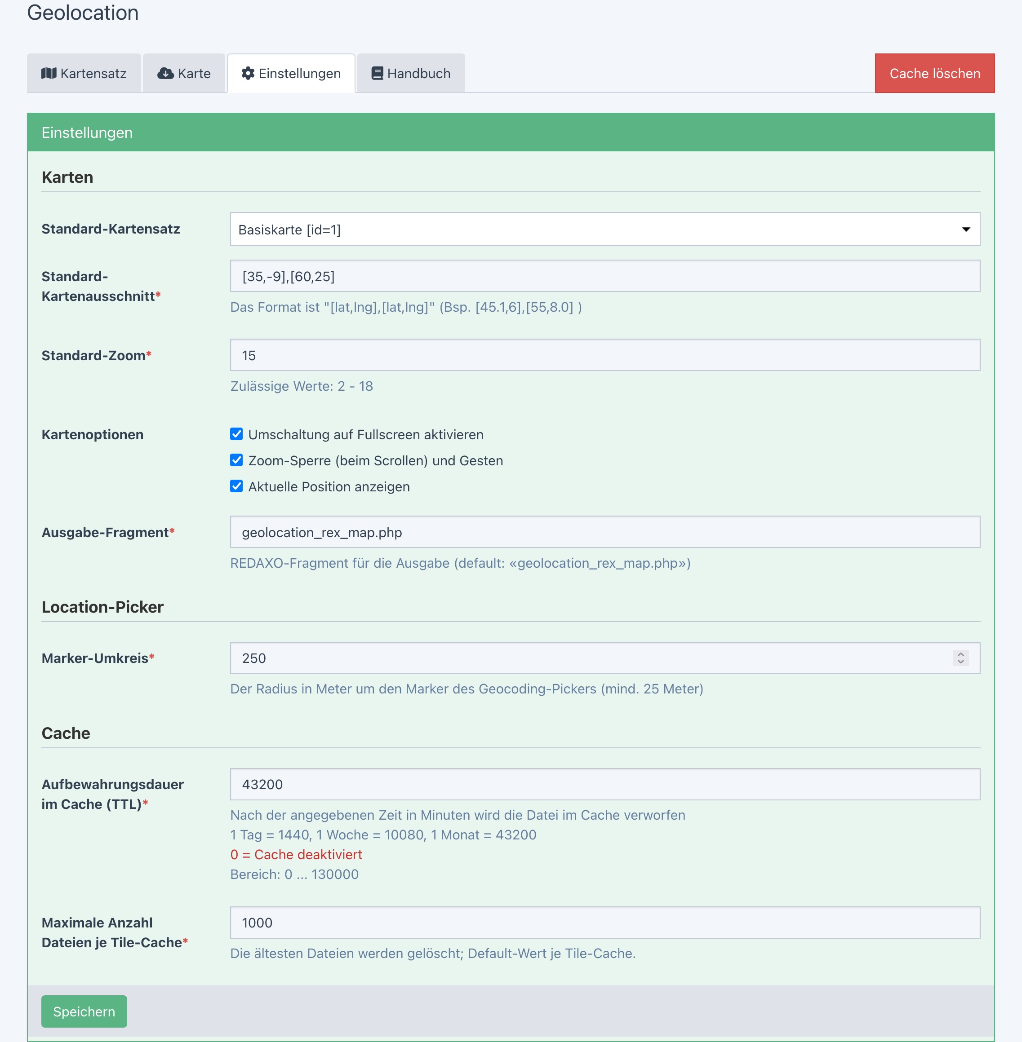Focus the Standard-Zoom input field
The image size is (1022, 1042).
click(605, 355)
